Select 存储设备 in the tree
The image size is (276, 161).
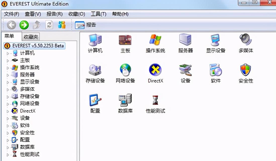(x=30, y=96)
